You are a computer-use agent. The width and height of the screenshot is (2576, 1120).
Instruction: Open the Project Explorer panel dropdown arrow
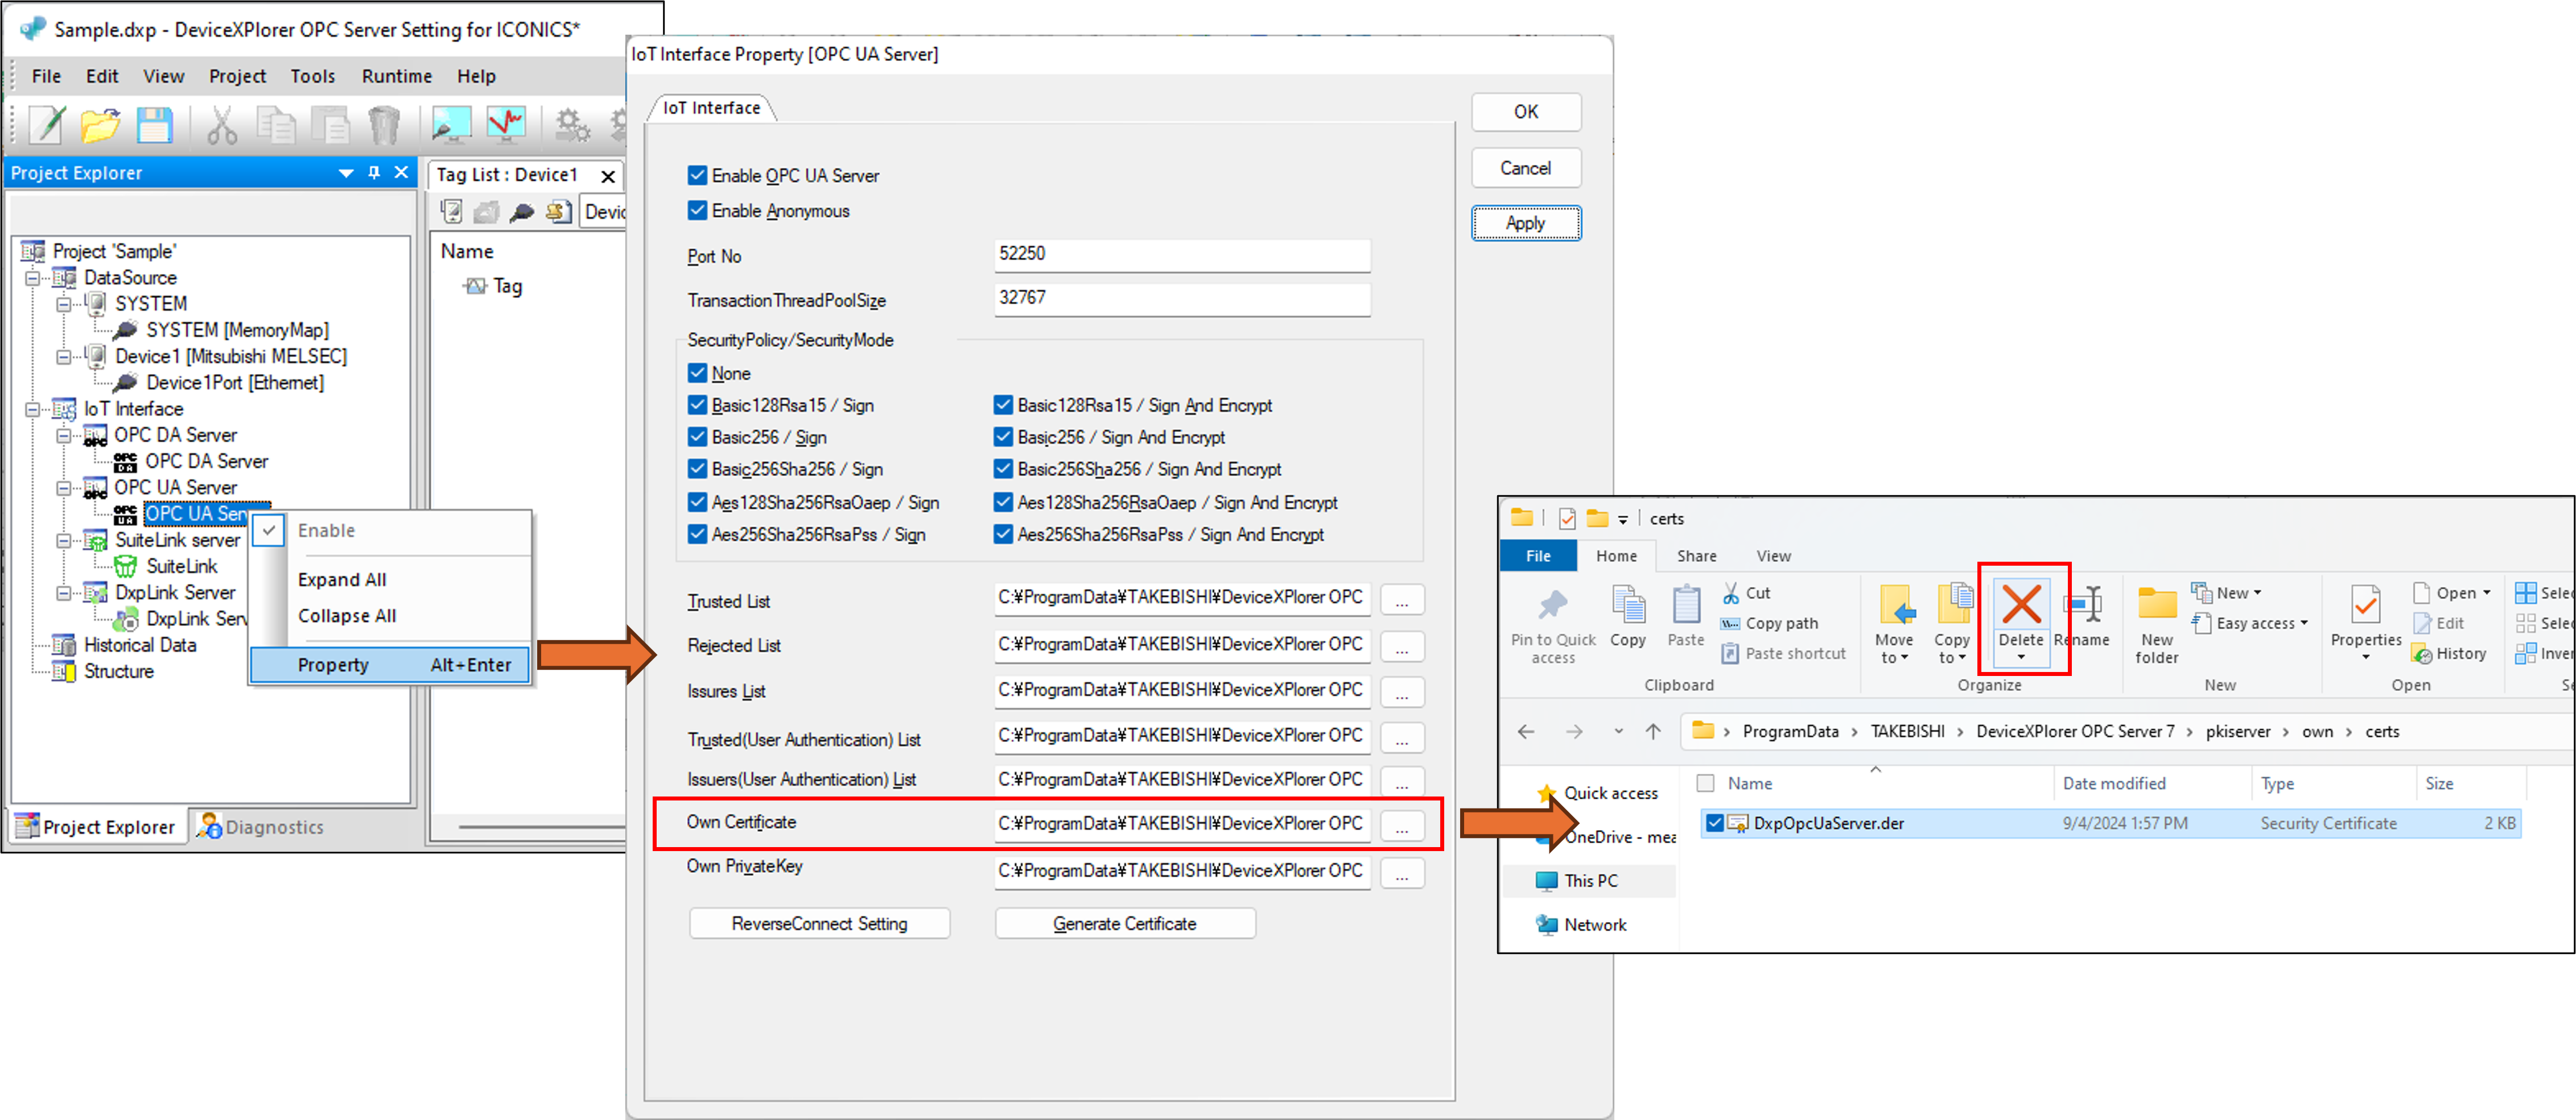(x=346, y=173)
